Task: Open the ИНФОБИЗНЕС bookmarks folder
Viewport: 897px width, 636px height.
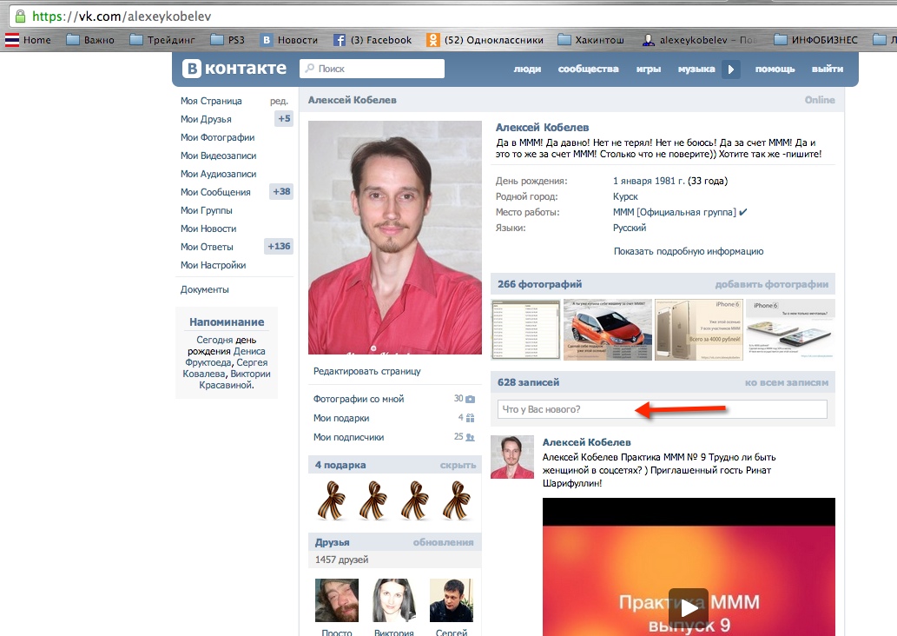Action: [815, 40]
